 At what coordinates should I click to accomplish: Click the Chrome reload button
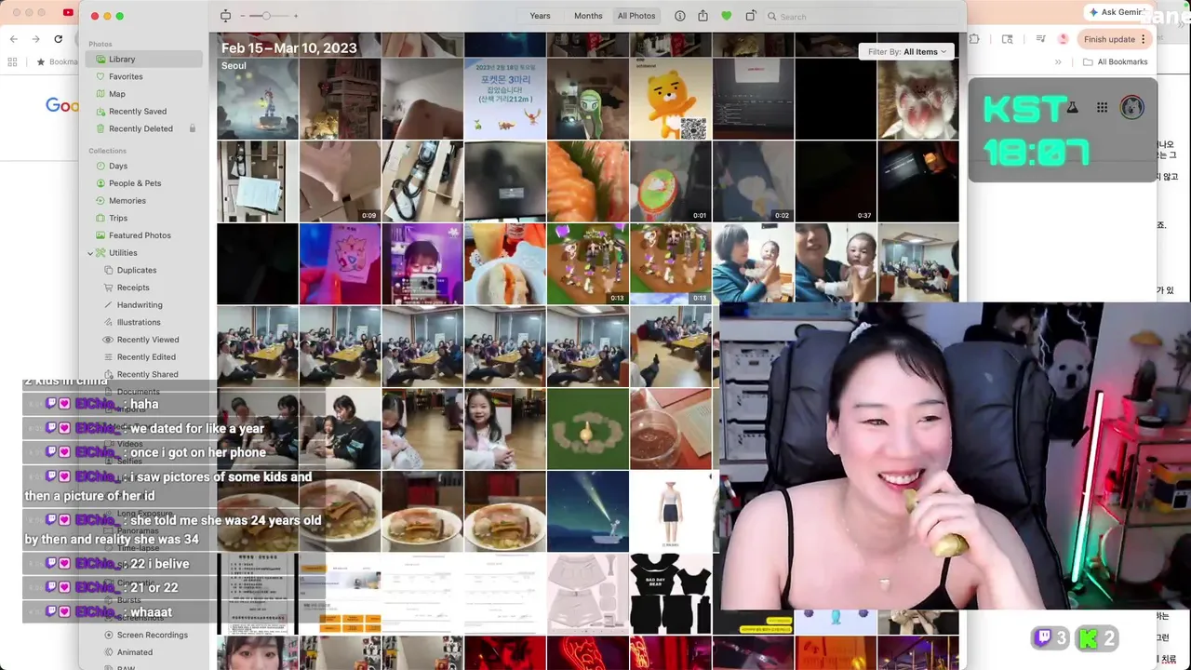pyautogui.click(x=59, y=39)
